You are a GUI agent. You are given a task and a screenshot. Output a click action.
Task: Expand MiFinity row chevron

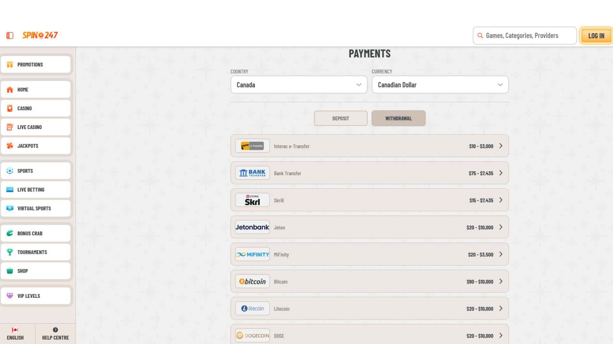pos(501,254)
